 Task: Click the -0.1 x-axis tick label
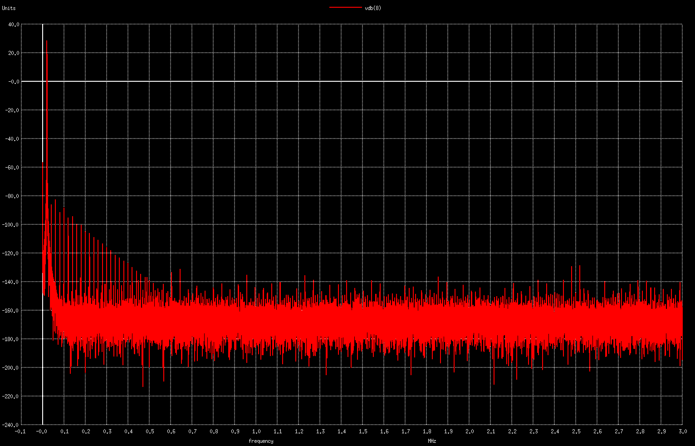click(20, 431)
